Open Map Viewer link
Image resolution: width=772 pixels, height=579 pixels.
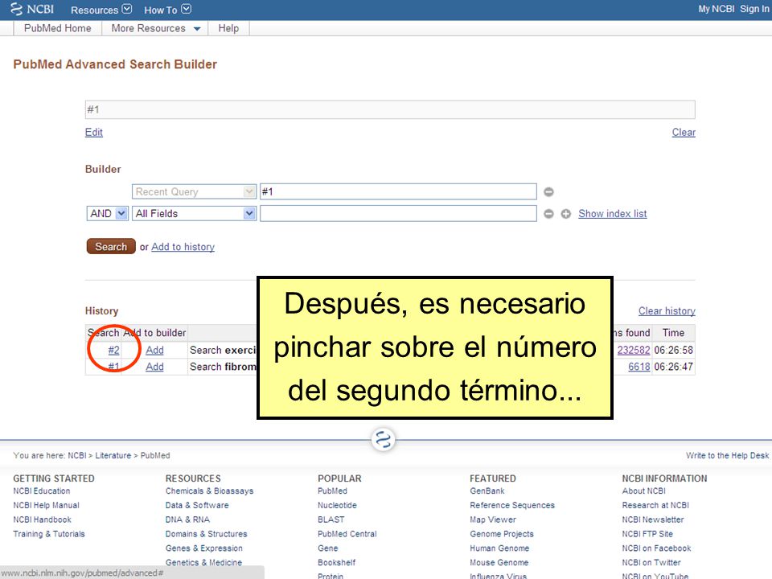(x=493, y=519)
